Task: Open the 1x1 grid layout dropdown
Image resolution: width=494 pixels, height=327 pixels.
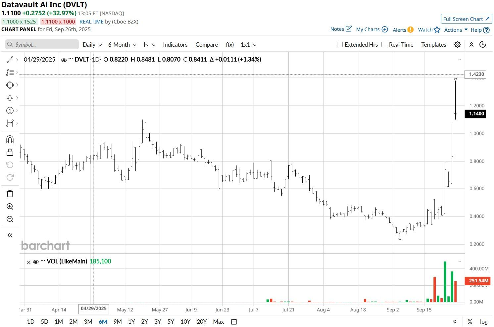Action: tap(248, 45)
